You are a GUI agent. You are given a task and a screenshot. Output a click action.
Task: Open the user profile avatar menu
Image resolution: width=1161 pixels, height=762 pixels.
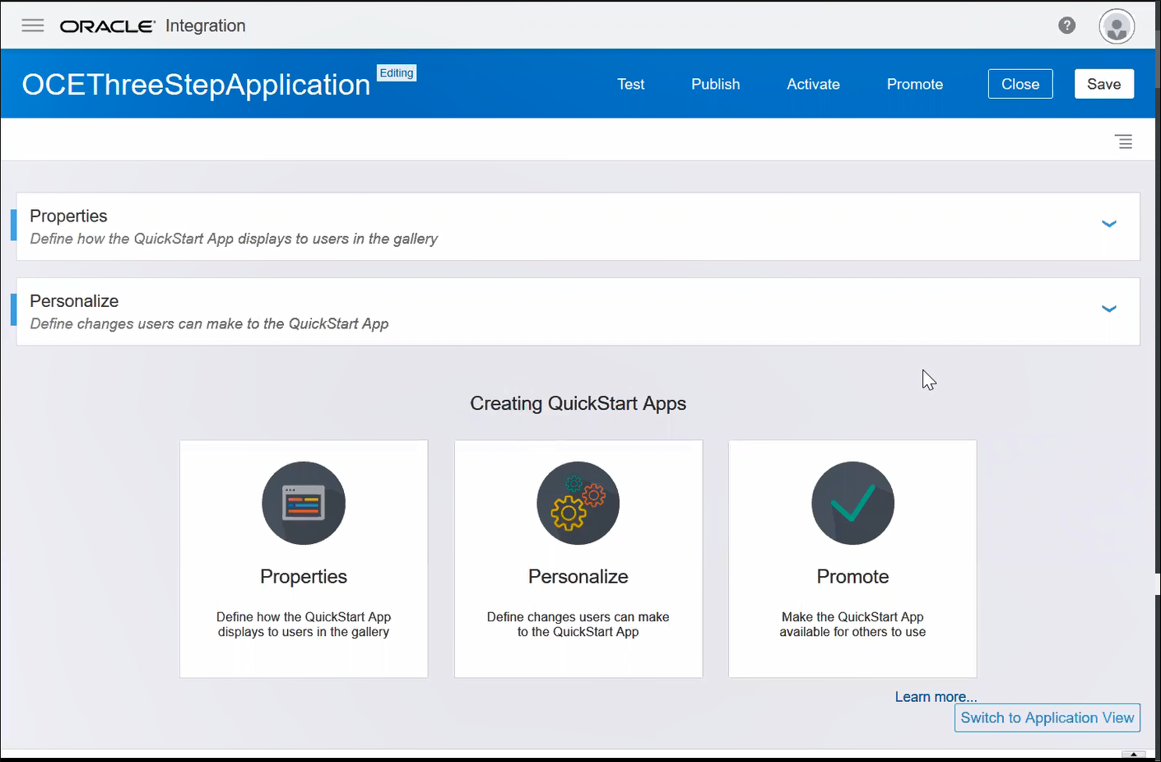pyautogui.click(x=1117, y=26)
